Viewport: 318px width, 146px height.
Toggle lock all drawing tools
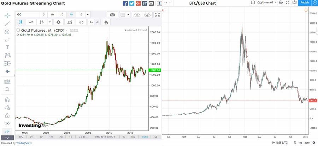coord(7,115)
